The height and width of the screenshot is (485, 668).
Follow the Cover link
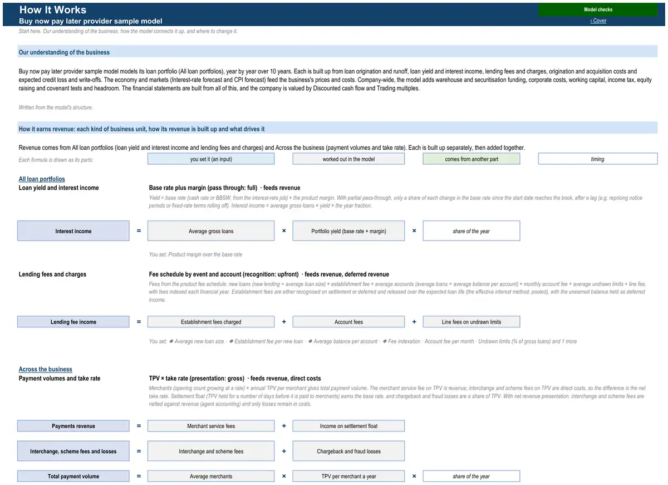point(598,21)
